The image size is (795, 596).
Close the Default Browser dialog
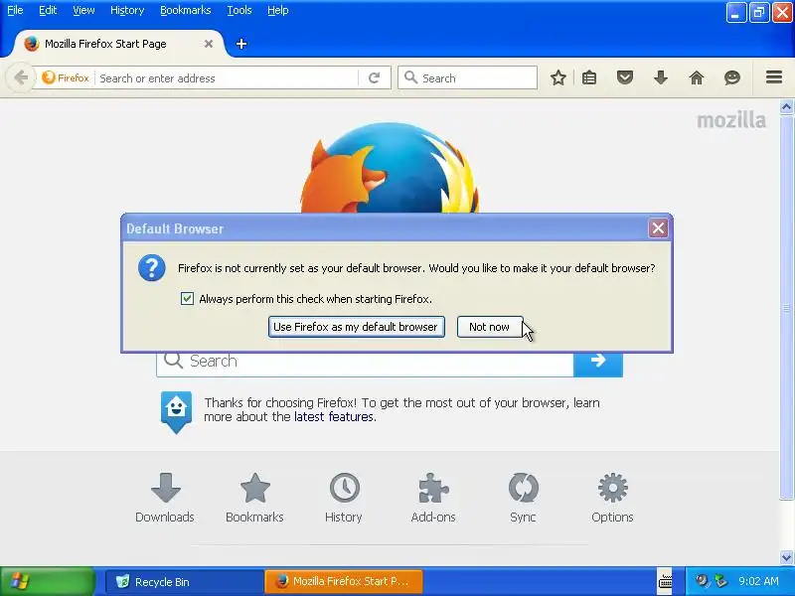click(x=658, y=228)
